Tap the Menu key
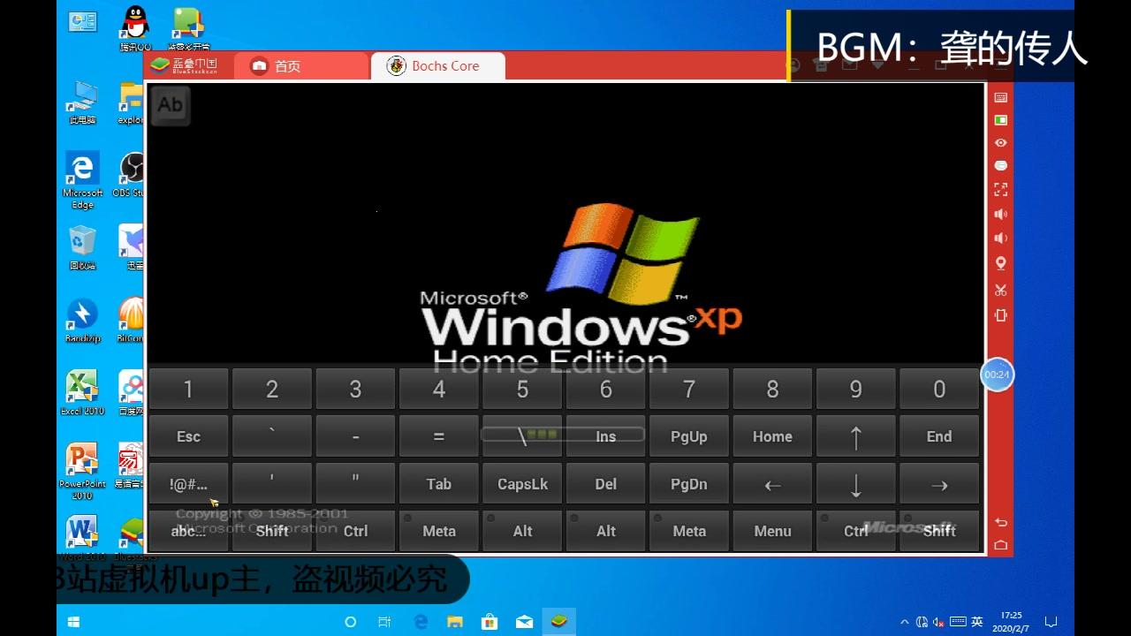 [x=772, y=531]
